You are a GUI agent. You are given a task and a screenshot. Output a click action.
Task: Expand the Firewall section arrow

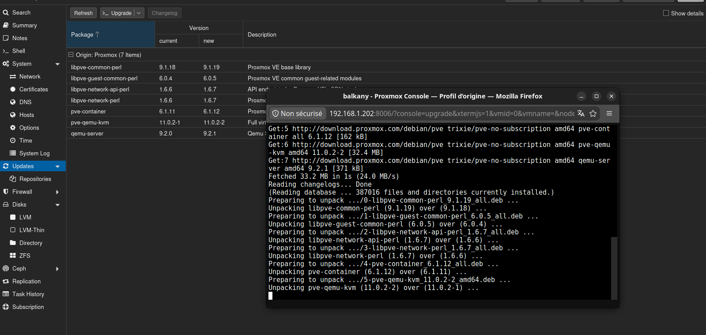[57, 192]
